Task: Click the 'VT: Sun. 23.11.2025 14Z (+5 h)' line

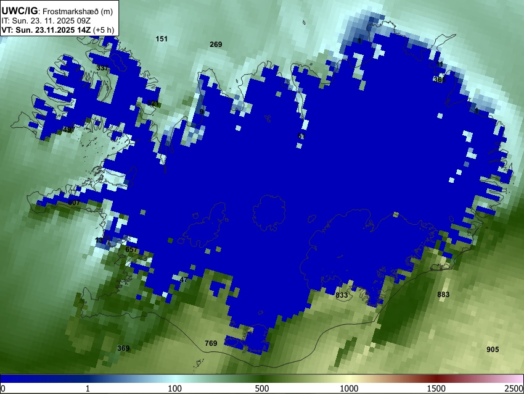Action: (58, 30)
